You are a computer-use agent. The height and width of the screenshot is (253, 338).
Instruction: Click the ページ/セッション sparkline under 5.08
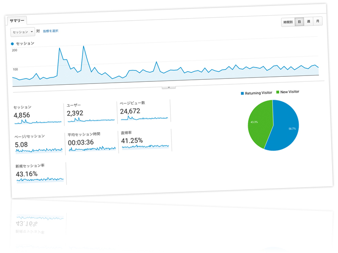coord(39,150)
